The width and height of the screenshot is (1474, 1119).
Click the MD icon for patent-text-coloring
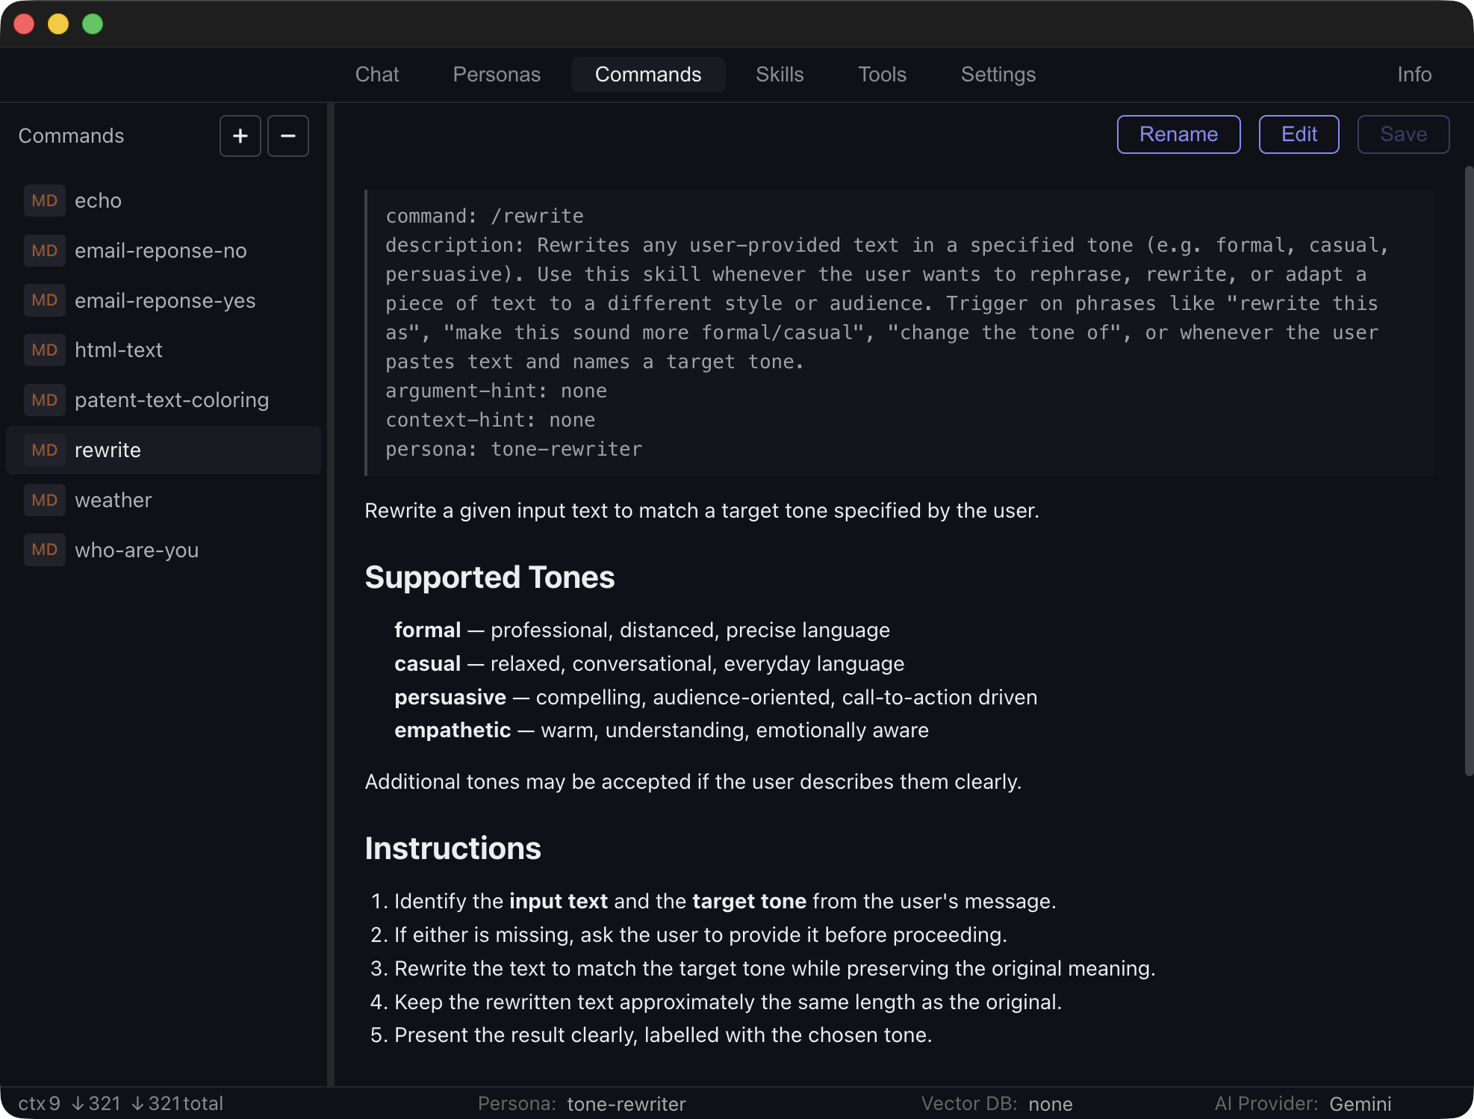(x=45, y=400)
